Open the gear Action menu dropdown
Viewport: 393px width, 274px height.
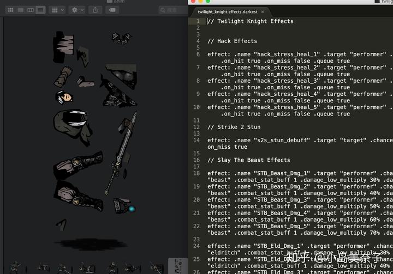pos(78,10)
